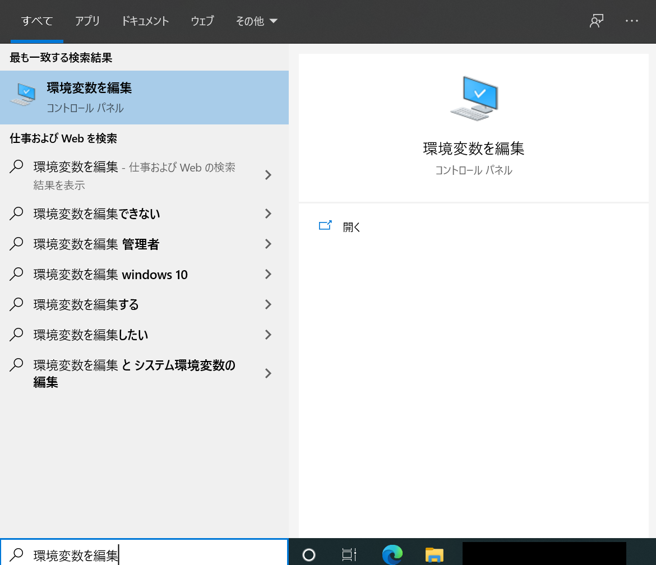Expand arrow for 環境変数を編集 windows 10
This screenshot has height=565, width=656.
[268, 274]
